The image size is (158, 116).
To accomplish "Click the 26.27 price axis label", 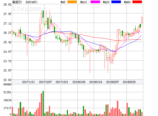I will point(7,33).
